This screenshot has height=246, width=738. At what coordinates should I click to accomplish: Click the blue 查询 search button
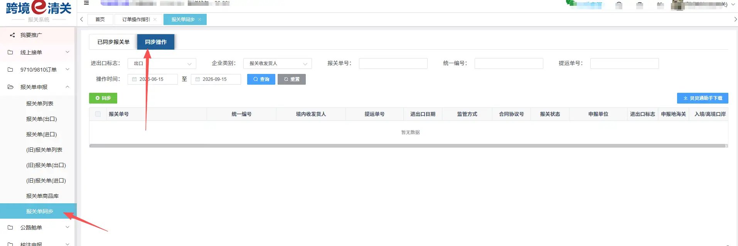[261, 79]
